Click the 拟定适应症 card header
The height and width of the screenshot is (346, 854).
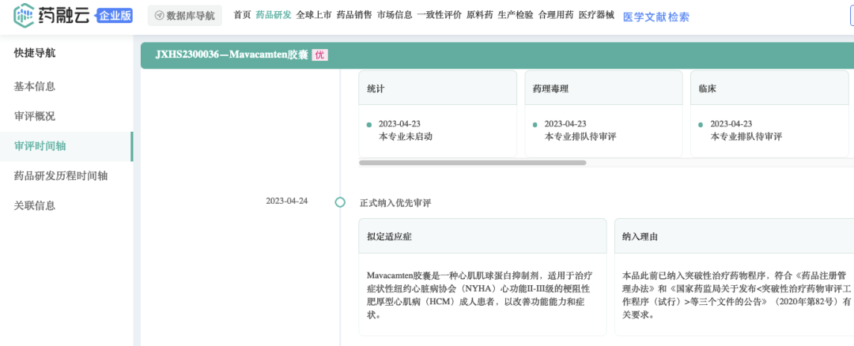coord(482,236)
